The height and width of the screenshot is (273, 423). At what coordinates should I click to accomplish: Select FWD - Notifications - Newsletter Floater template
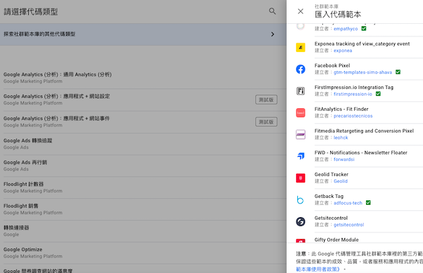(x=360, y=153)
